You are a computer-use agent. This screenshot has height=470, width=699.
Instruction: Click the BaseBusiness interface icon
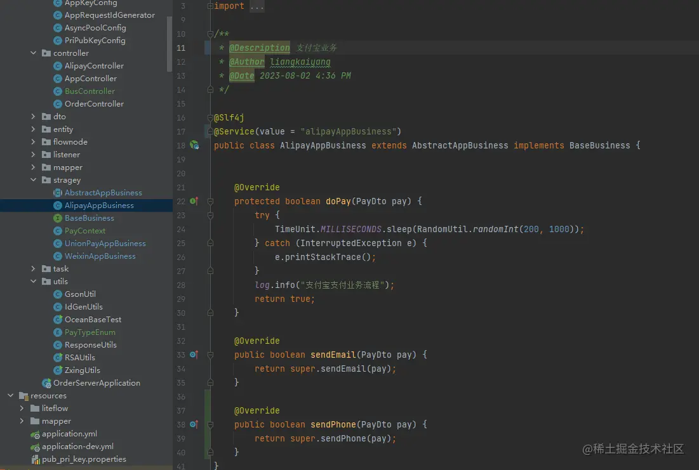[x=58, y=218]
